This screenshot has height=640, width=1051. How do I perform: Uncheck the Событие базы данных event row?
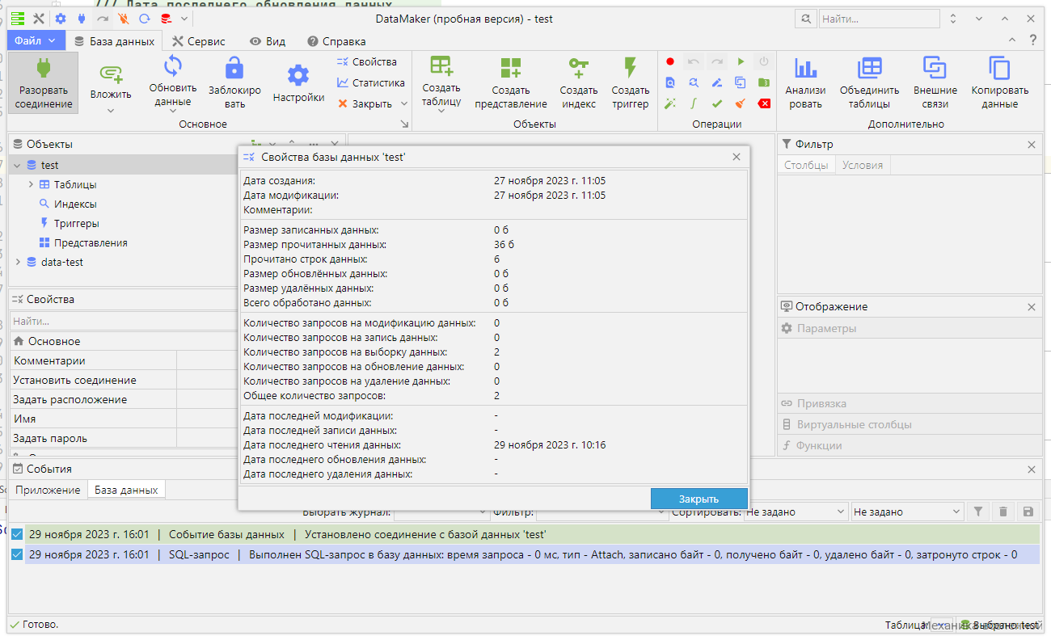click(x=16, y=534)
